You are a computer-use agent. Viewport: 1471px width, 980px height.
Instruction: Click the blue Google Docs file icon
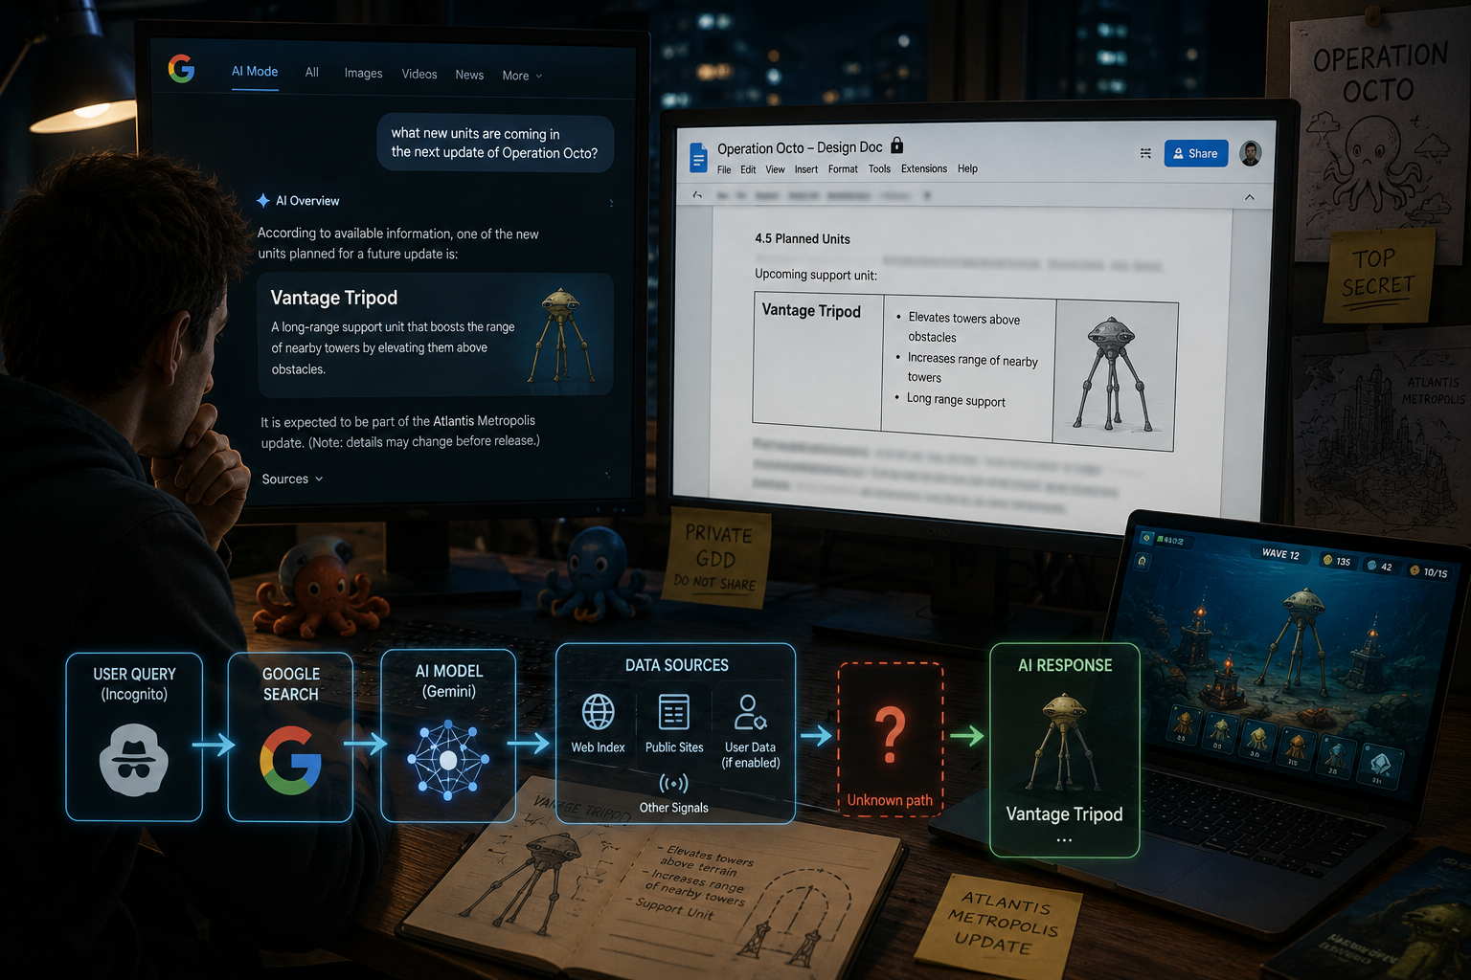coord(698,157)
